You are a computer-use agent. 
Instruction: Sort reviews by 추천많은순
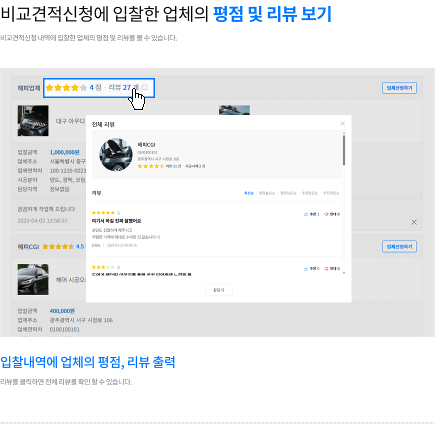(x=309, y=193)
